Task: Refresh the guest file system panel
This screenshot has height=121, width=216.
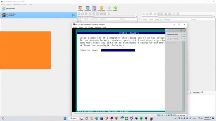Action: (151, 14)
